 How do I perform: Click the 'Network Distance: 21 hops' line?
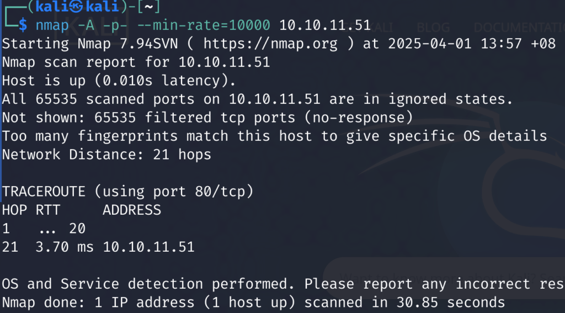tap(106, 155)
